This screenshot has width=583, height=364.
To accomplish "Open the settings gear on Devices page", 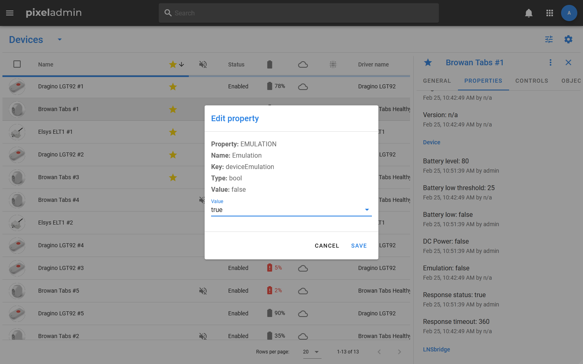I will pos(568,39).
